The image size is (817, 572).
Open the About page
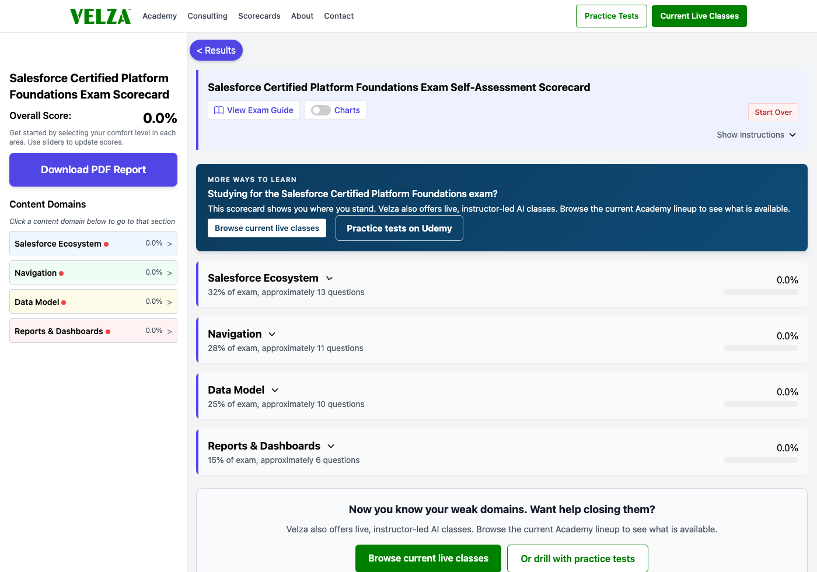302,16
